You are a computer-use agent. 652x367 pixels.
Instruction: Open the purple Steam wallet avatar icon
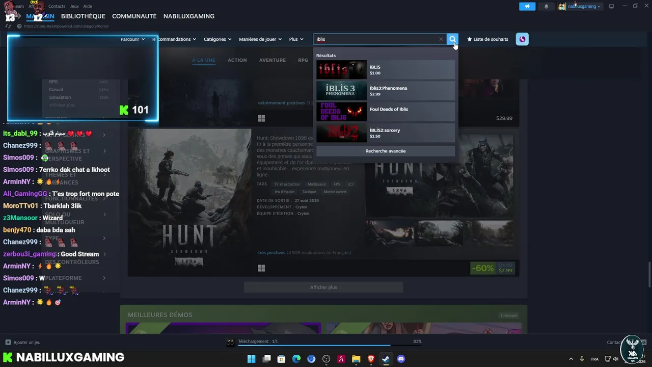(522, 39)
